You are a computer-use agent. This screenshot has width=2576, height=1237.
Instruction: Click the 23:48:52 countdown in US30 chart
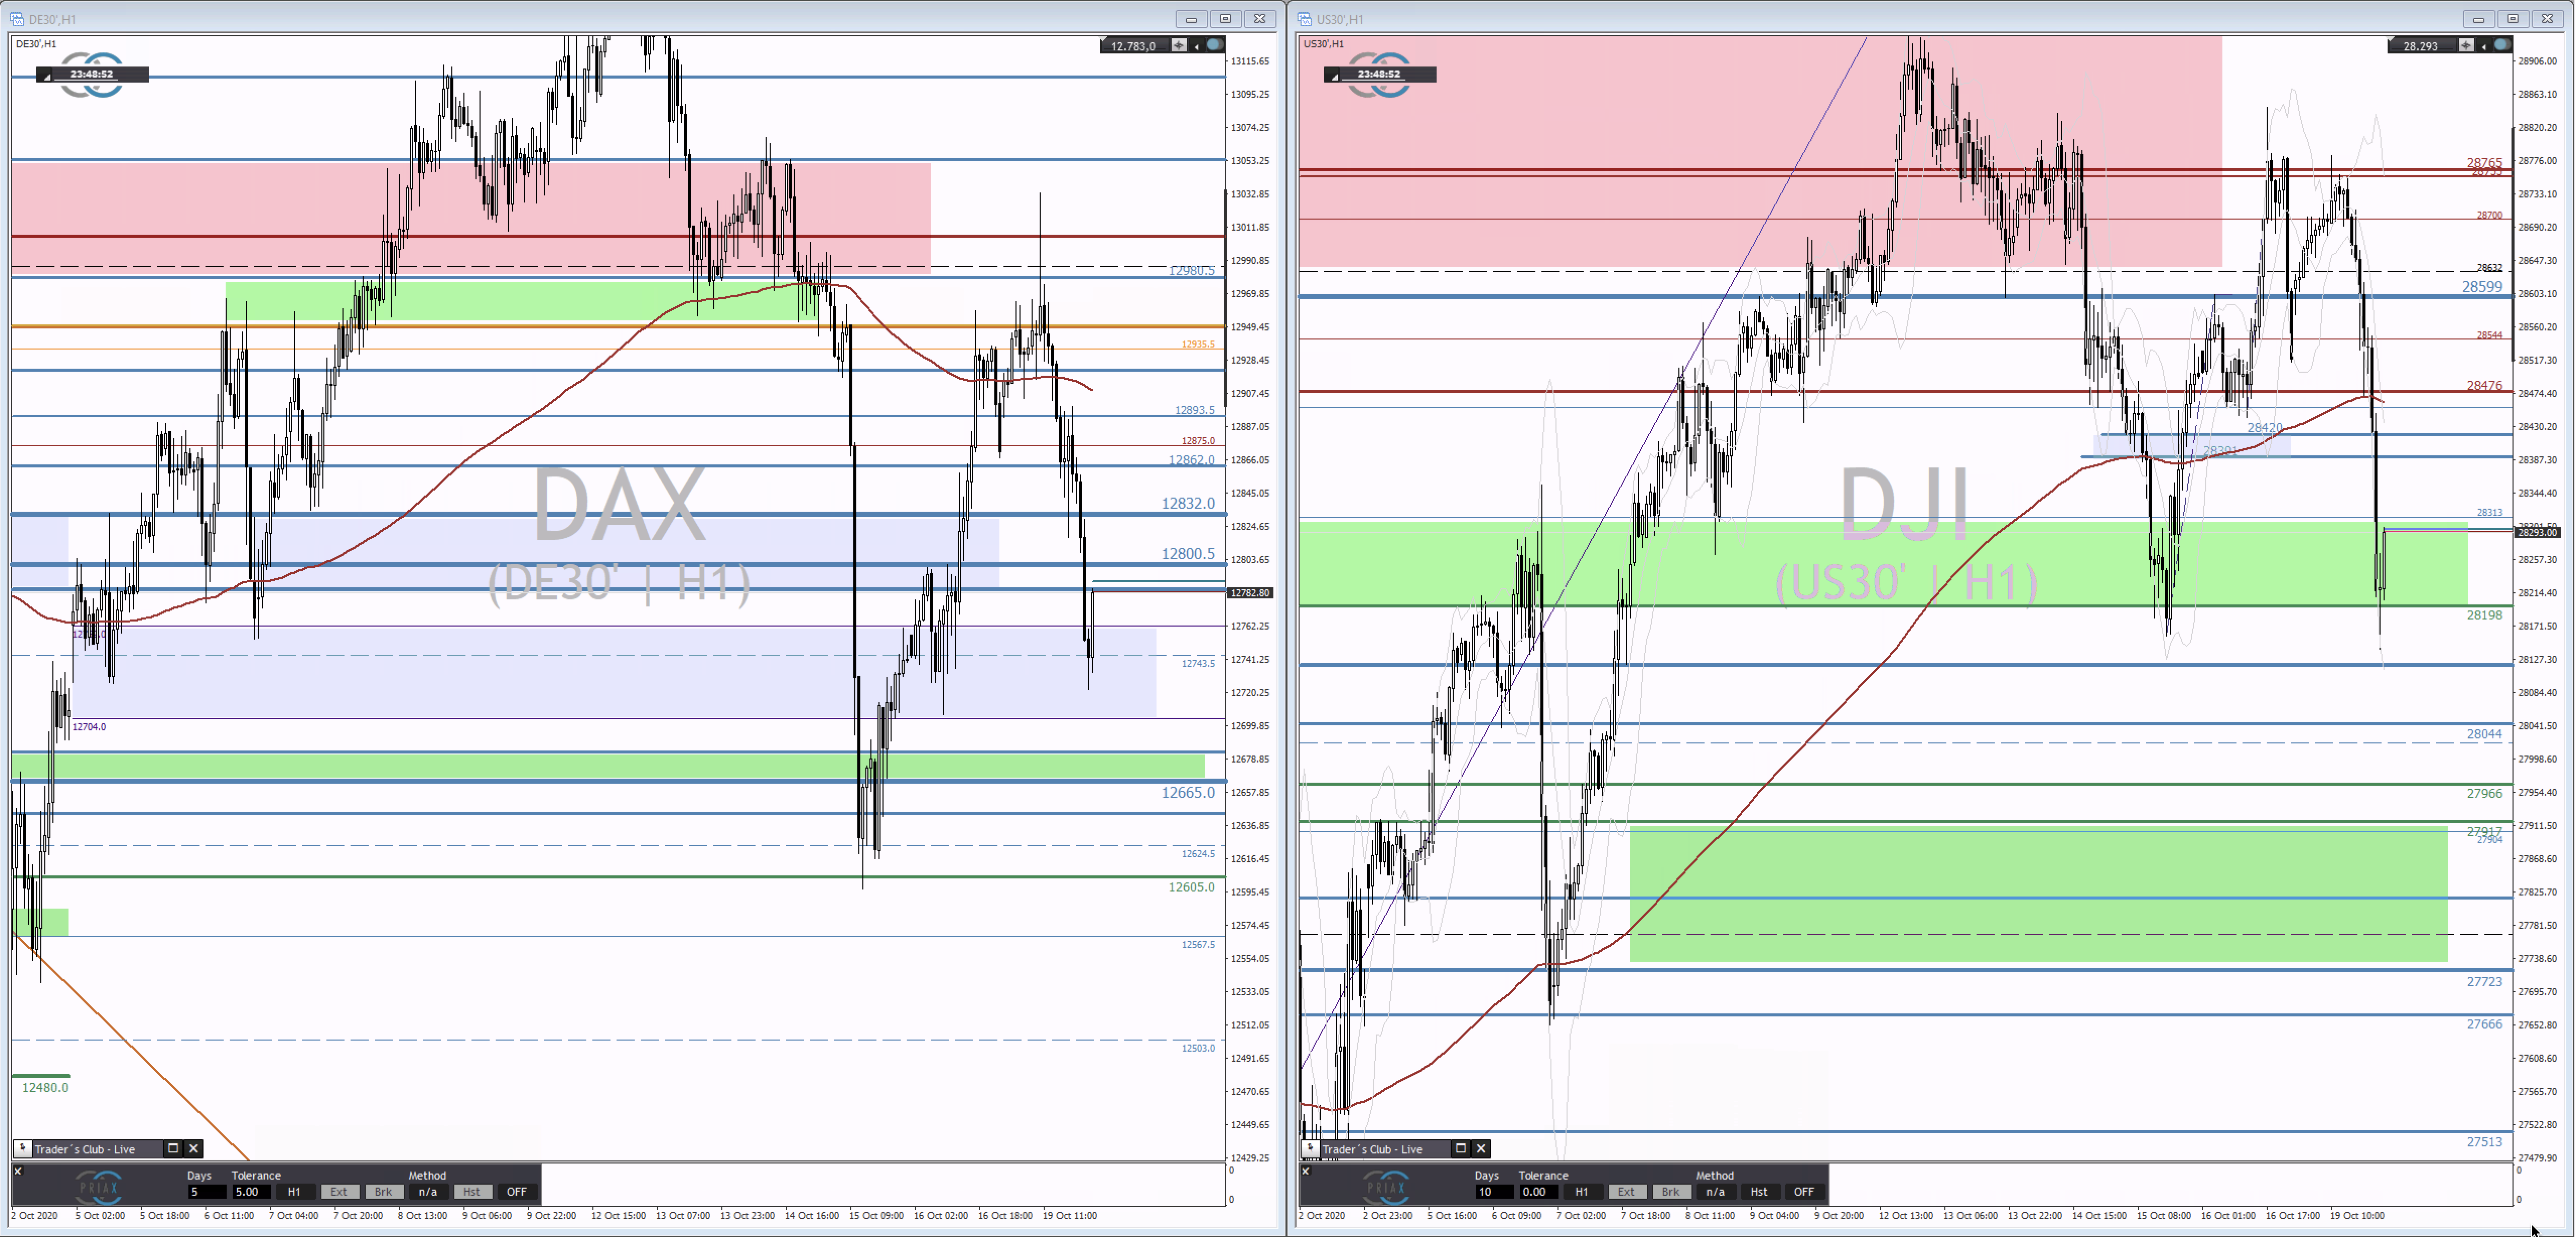point(1379,74)
